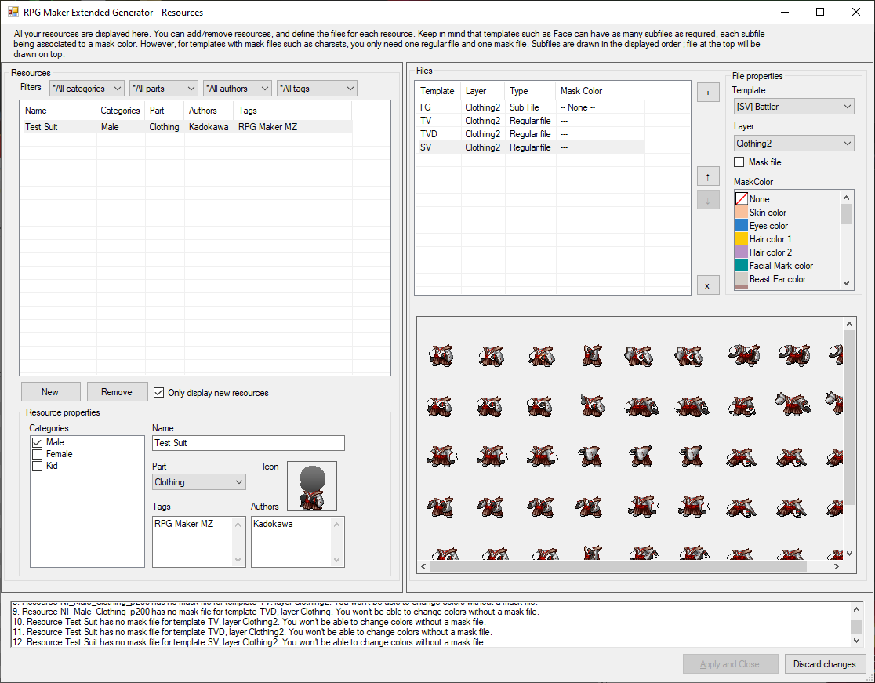This screenshot has width=875, height=683.
Task: Click the horizontal scrollbar of sprite preview
Action: click(x=619, y=566)
